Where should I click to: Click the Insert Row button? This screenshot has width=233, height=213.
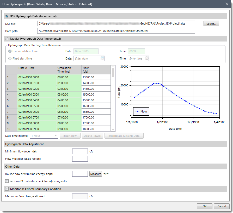click(x=70, y=136)
